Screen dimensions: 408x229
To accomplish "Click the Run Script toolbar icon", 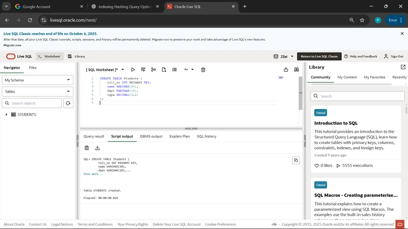I will (x=143, y=70).
